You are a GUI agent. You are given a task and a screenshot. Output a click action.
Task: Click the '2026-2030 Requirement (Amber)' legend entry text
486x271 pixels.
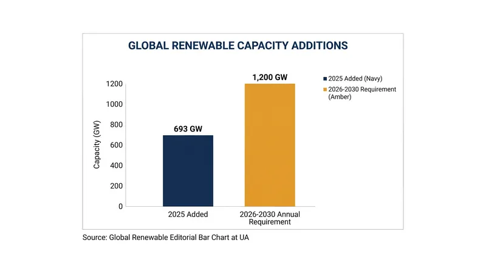click(362, 93)
